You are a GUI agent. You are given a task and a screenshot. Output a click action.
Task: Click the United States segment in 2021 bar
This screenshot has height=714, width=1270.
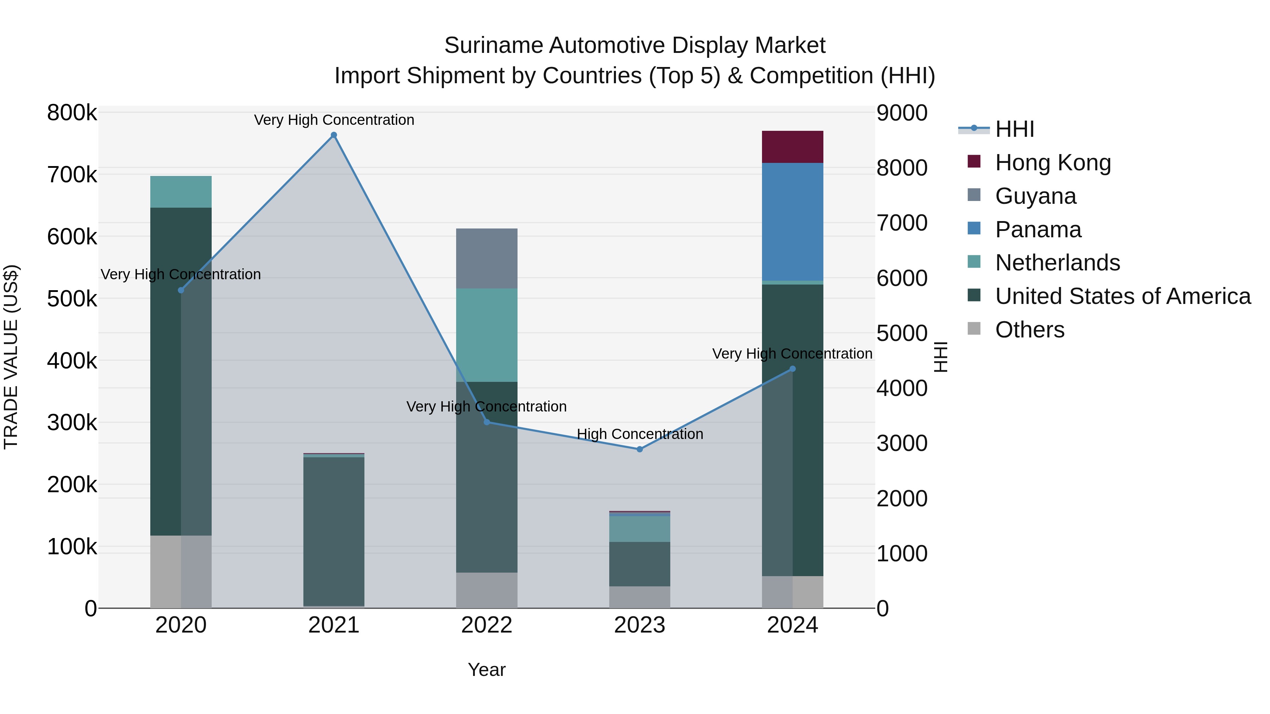(x=334, y=532)
